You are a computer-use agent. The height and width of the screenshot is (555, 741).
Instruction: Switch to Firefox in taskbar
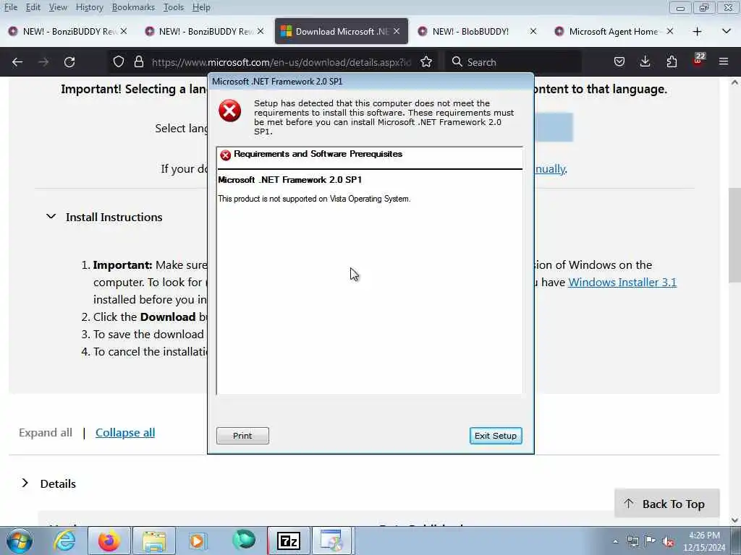pyautogui.click(x=109, y=541)
